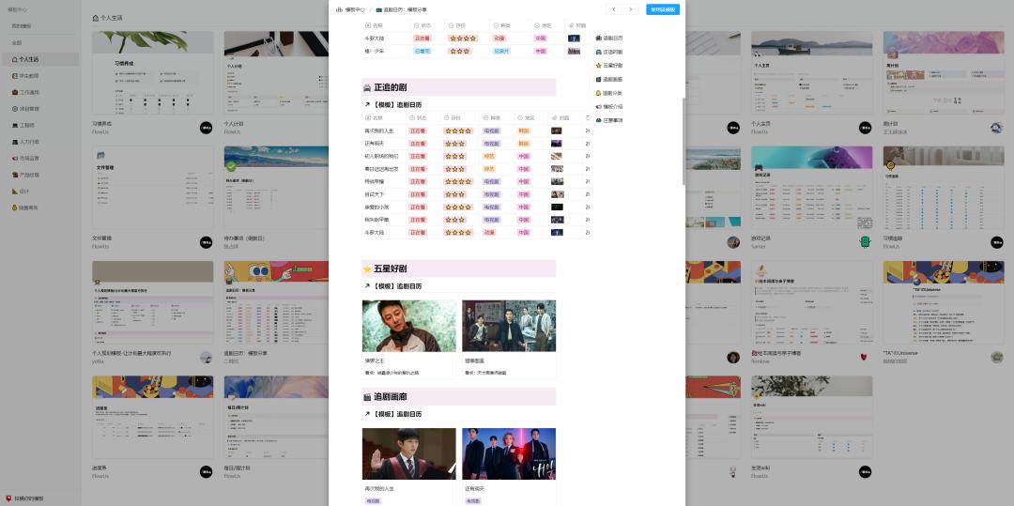
Task: Click FlowUs avatar beside 个人主页 template
Action: [866, 128]
